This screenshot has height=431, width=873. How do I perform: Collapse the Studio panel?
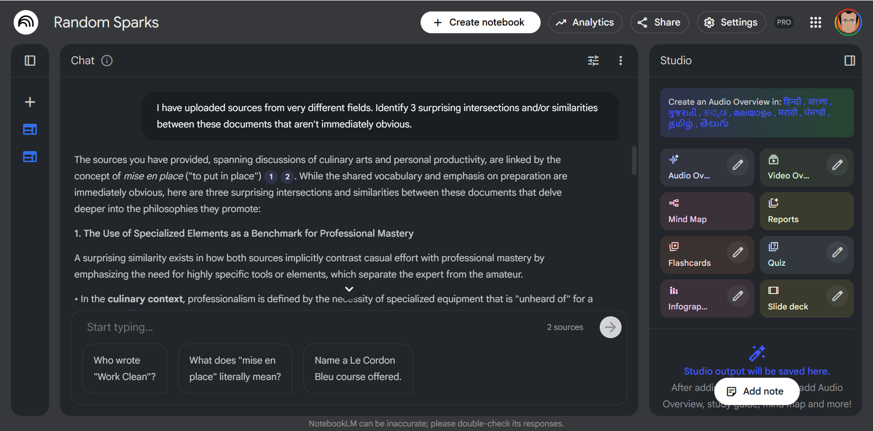(x=849, y=61)
